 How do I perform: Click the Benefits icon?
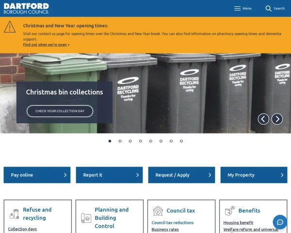tap(229, 211)
